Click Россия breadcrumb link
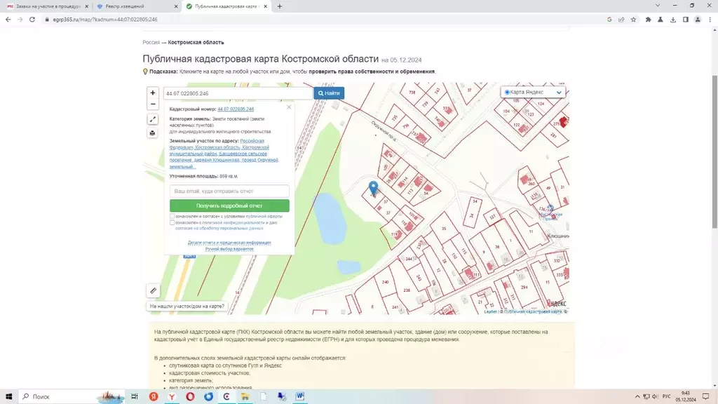The image size is (718, 404). pyautogui.click(x=151, y=42)
